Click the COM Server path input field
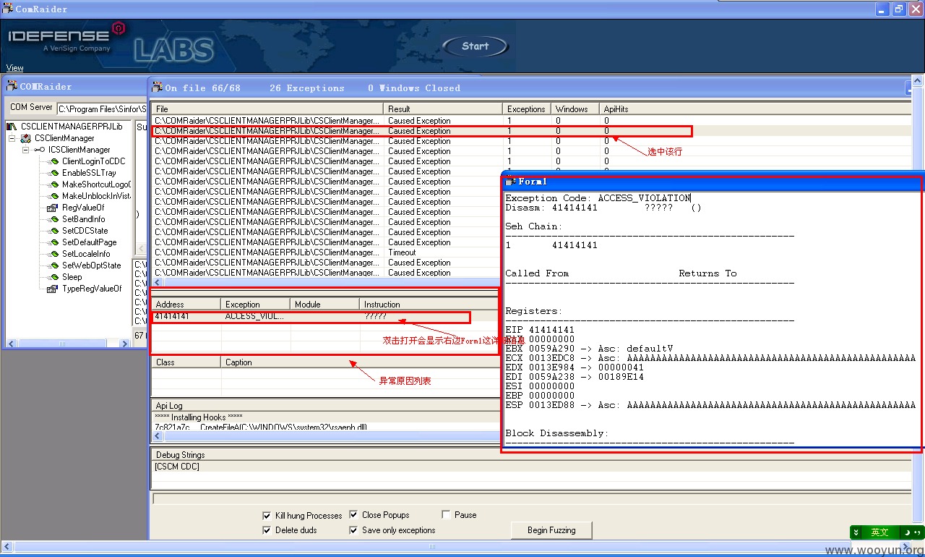925x557 pixels. [x=100, y=109]
